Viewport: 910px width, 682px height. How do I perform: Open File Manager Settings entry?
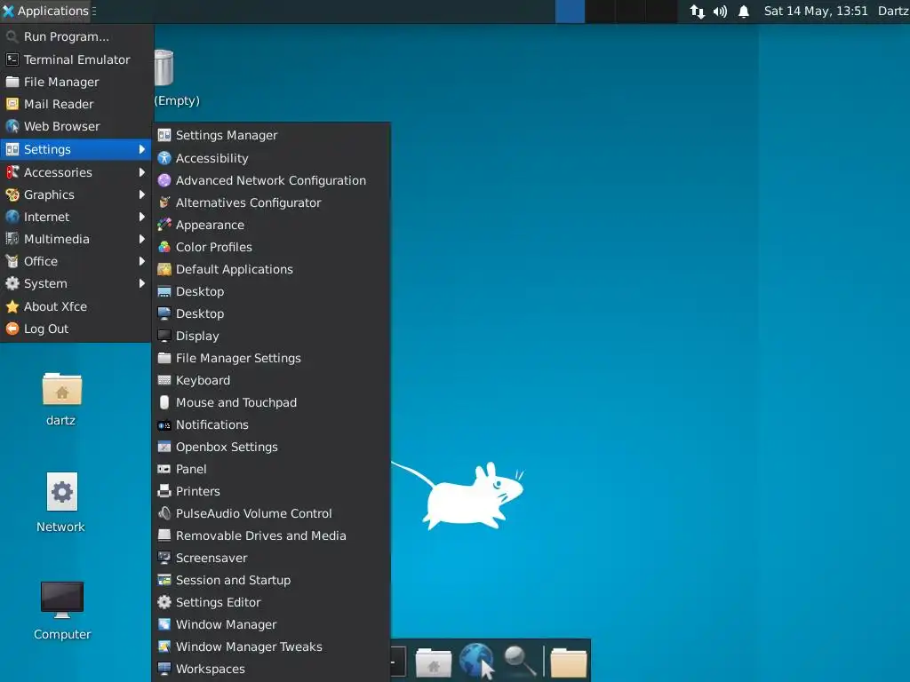pyautogui.click(x=271, y=358)
